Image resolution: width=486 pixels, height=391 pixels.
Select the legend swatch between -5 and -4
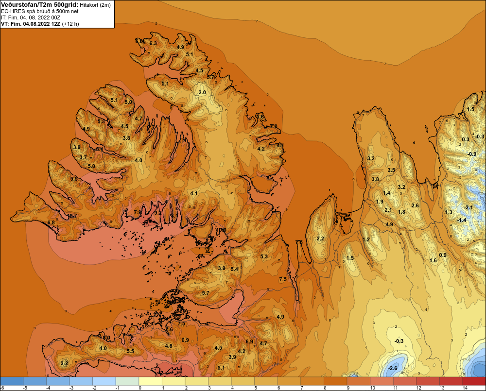click(x=35, y=381)
